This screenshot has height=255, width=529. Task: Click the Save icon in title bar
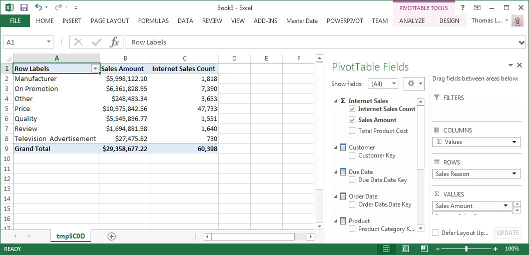click(x=24, y=7)
